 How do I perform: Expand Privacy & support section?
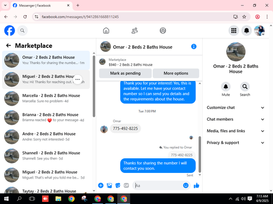point(235,143)
